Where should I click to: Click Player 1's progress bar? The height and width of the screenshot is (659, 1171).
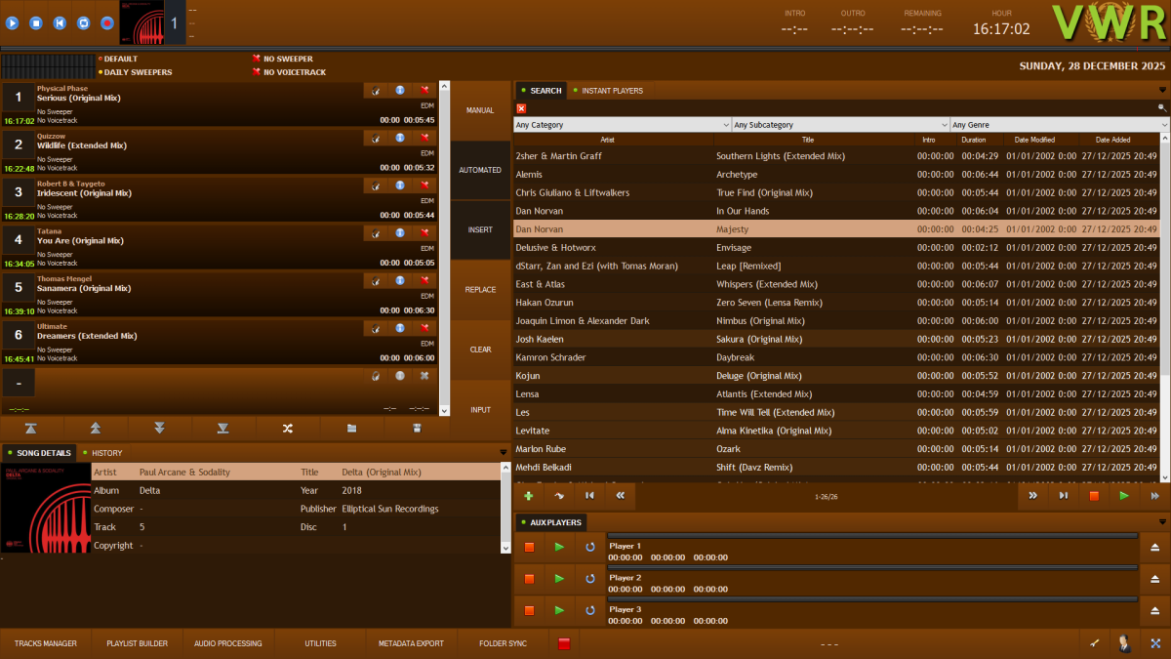click(x=873, y=537)
